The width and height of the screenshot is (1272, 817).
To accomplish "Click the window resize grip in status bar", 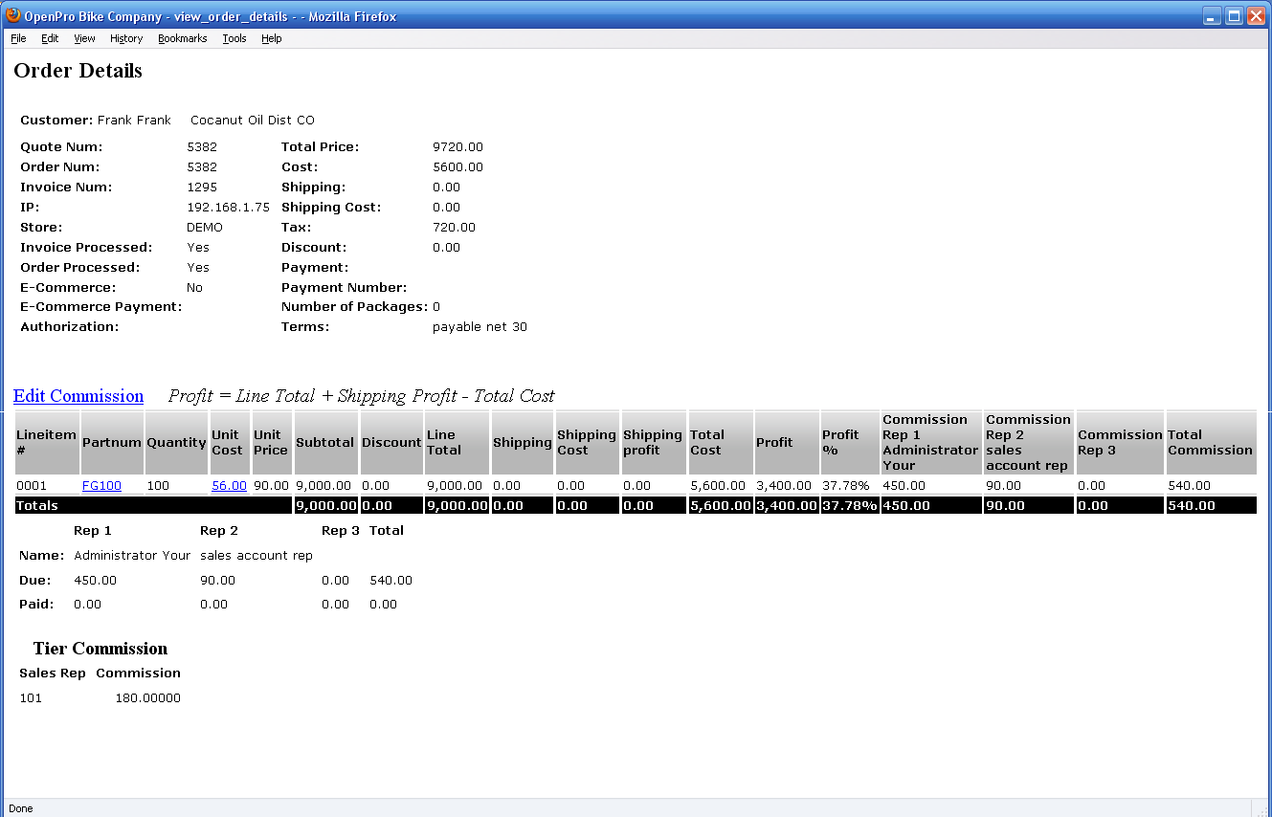I will [x=1262, y=808].
